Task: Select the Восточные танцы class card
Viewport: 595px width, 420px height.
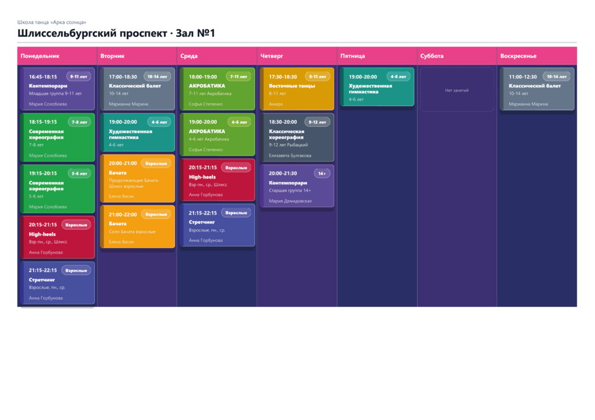Action: point(297,89)
